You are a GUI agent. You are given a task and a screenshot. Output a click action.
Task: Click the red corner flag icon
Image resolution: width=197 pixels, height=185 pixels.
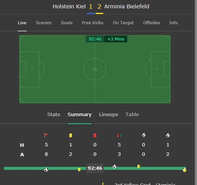tap(46, 135)
